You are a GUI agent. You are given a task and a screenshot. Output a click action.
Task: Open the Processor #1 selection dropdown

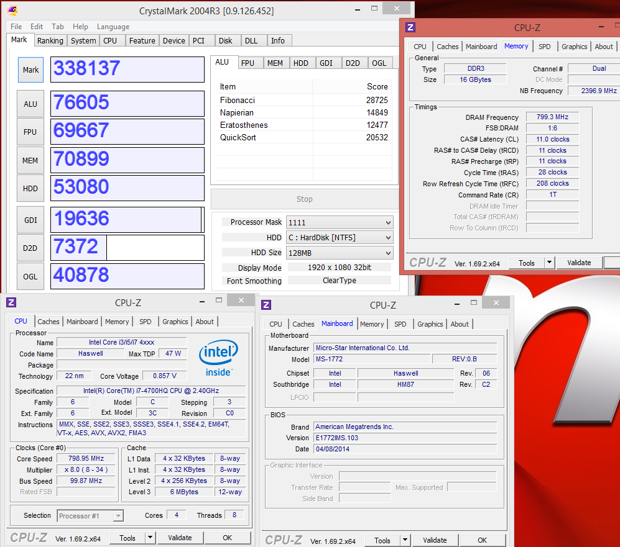[x=118, y=516]
